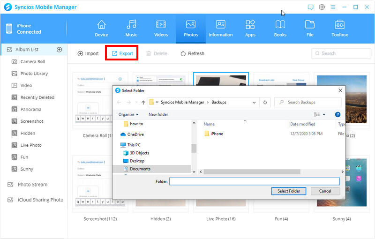The image size is (375, 239).
Task: Create a New folder
Action: (158, 114)
